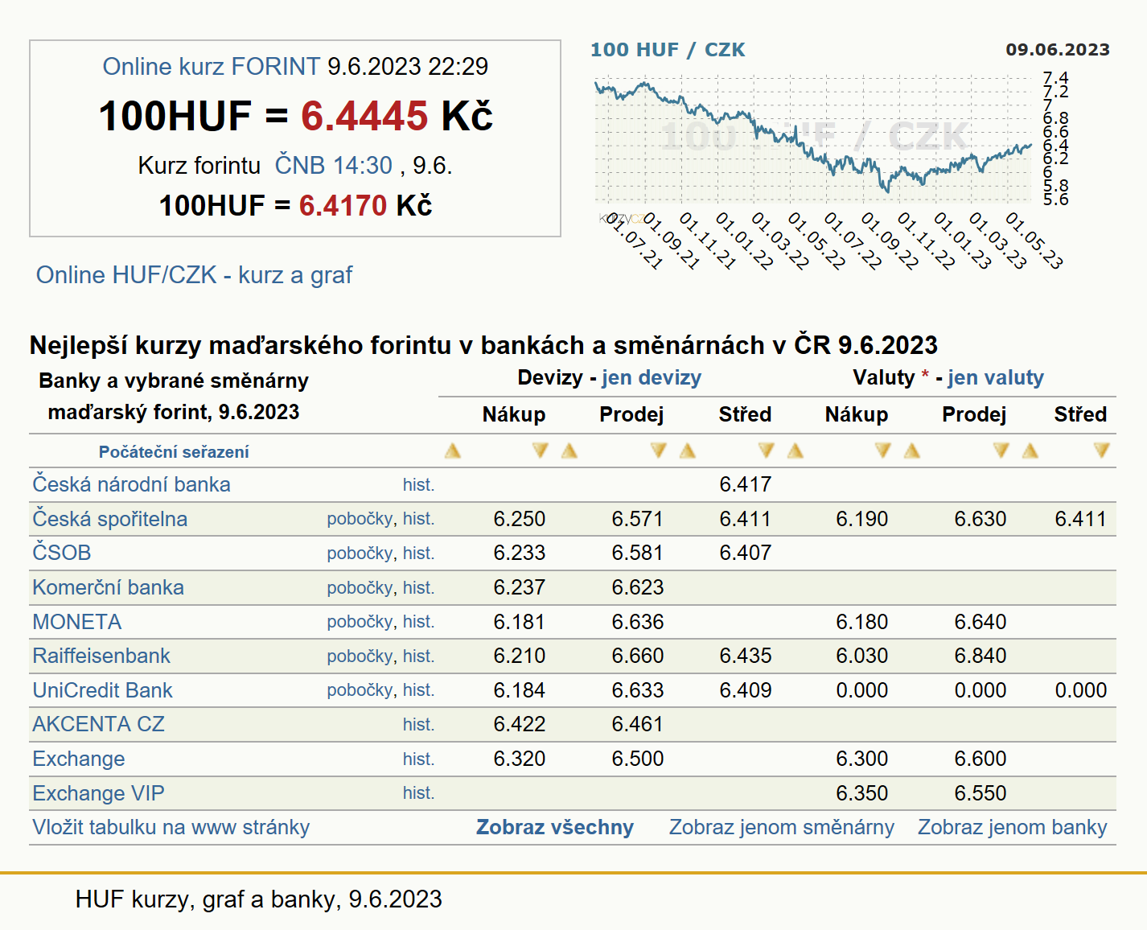Screen dimensions: 1147x930
Task: Open MONETA bank link
Action: tap(76, 622)
